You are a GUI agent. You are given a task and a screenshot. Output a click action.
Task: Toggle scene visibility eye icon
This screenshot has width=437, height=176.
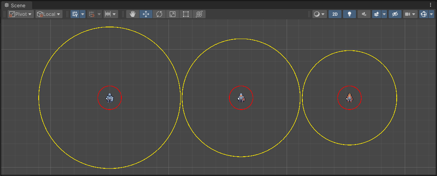(395, 14)
